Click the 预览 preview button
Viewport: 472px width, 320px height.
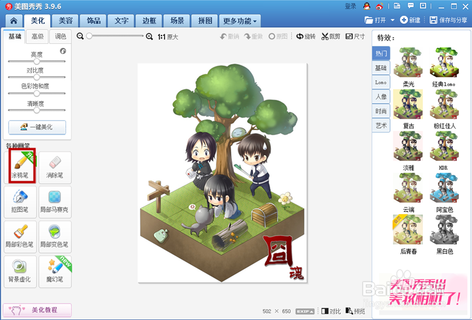tap(355, 311)
